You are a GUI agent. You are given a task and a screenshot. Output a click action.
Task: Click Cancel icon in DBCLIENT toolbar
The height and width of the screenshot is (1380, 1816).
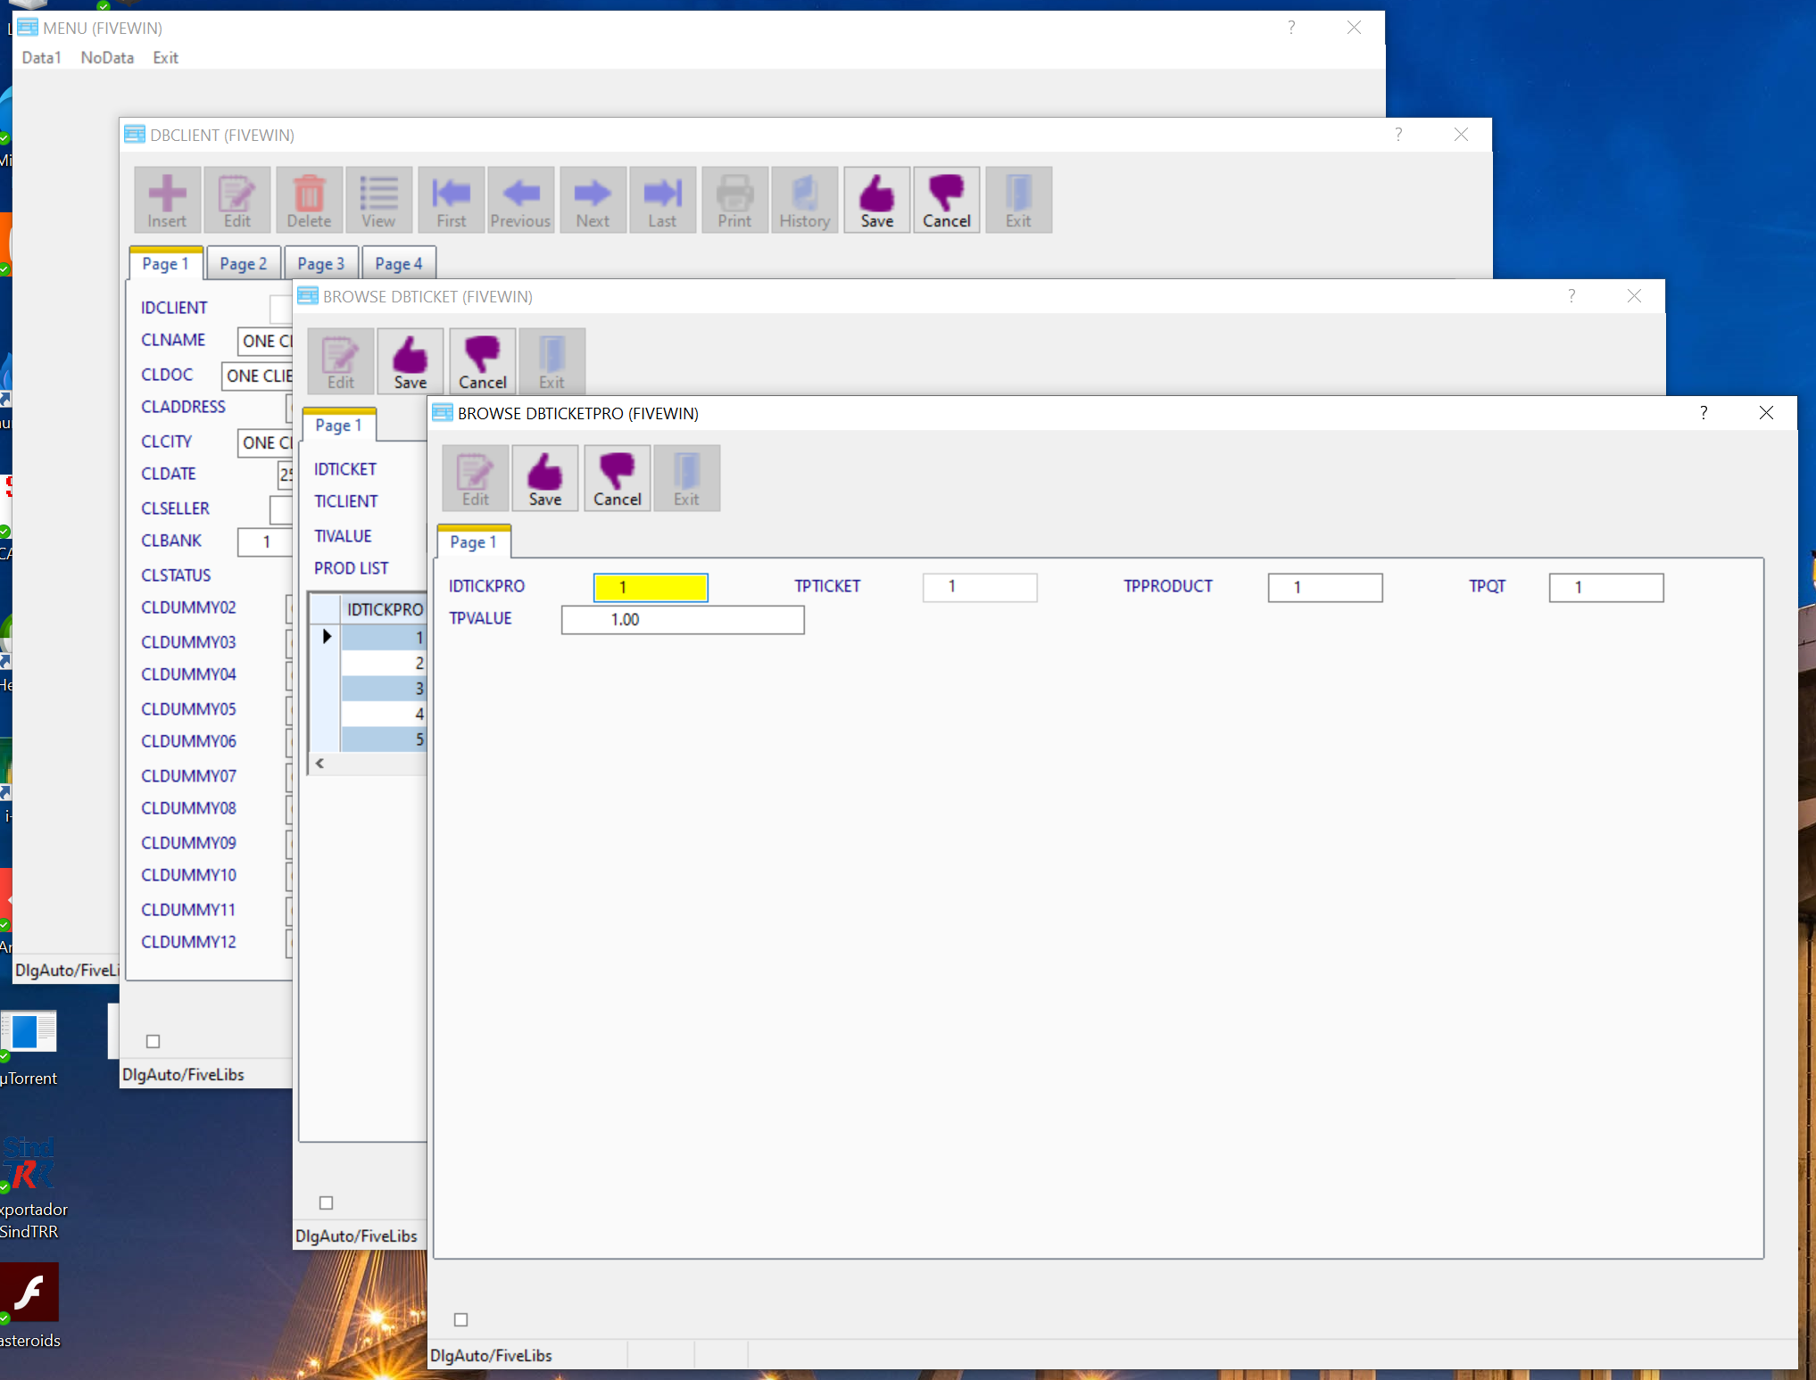[946, 201]
